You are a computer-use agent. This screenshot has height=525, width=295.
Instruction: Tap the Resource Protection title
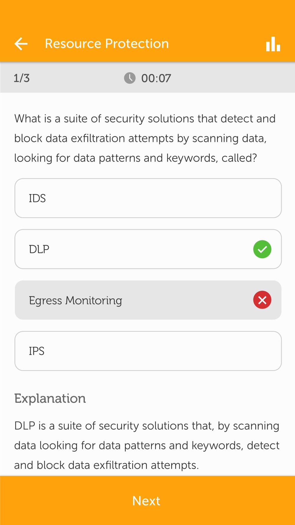tap(107, 44)
